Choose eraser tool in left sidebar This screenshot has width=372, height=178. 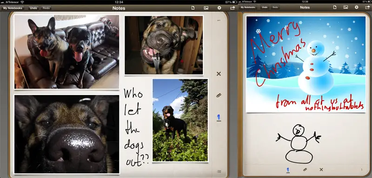(x=219, y=95)
